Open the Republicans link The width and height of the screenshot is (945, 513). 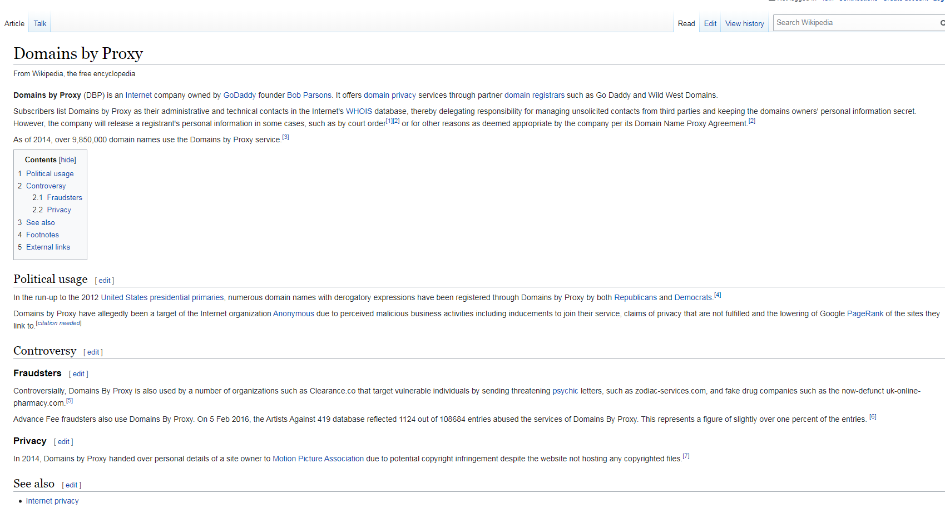636,298
